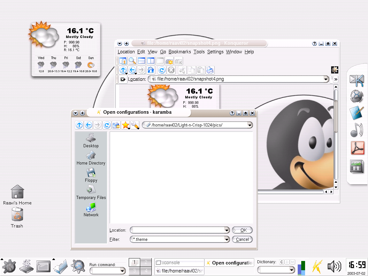Expand the path combo in karamba dialog

click(250, 125)
